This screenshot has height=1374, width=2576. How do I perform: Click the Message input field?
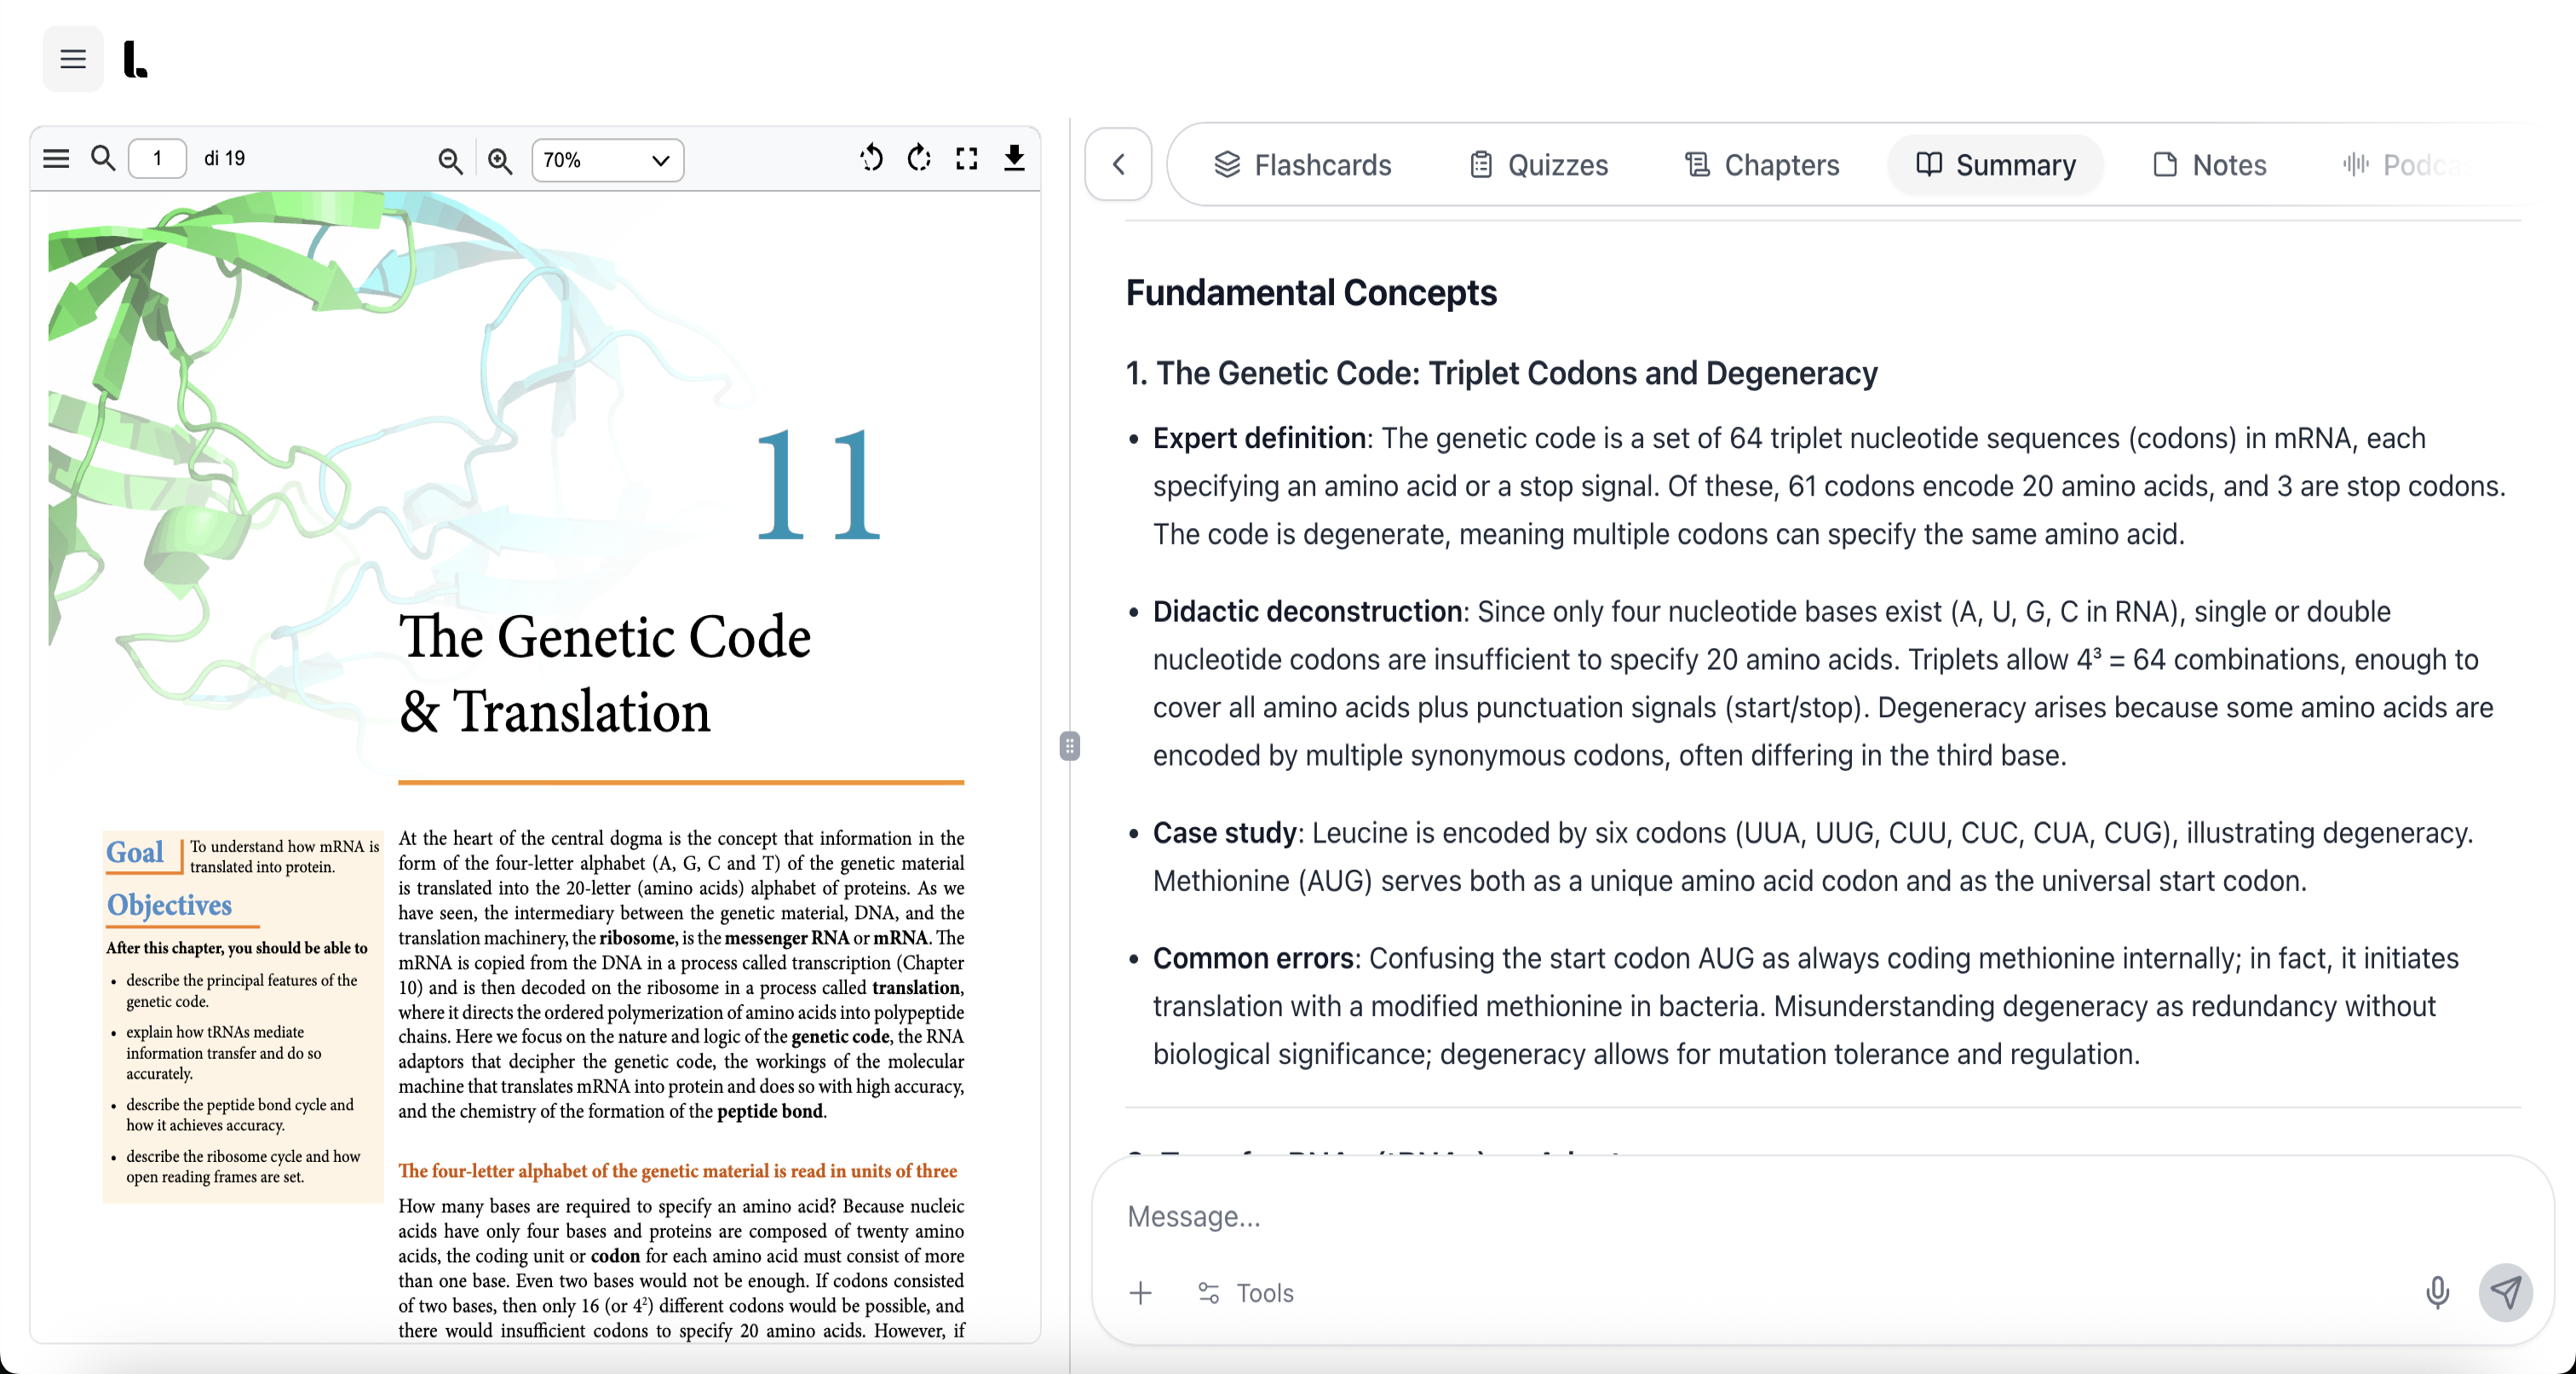(1820, 1216)
